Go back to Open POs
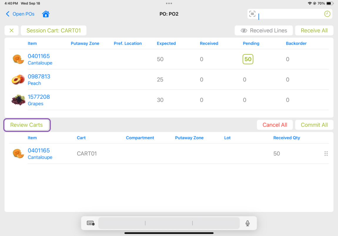 [20, 14]
